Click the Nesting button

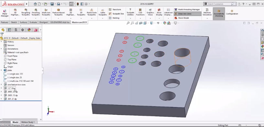pyautogui.click(x=114, y=18)
